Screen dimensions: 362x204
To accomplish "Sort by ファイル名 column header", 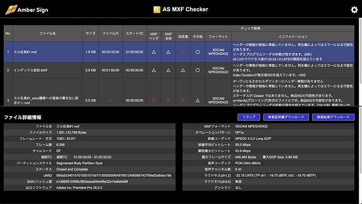I will coord(48,33).
